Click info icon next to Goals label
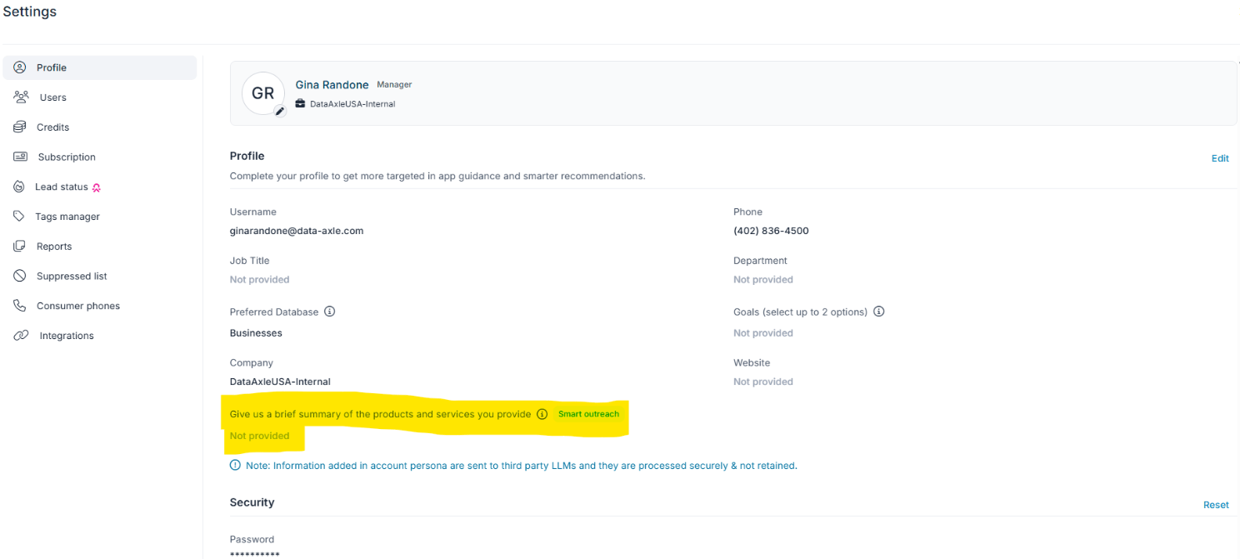The width and height of the screenshot is (1240, 559). tap(878, 312)
